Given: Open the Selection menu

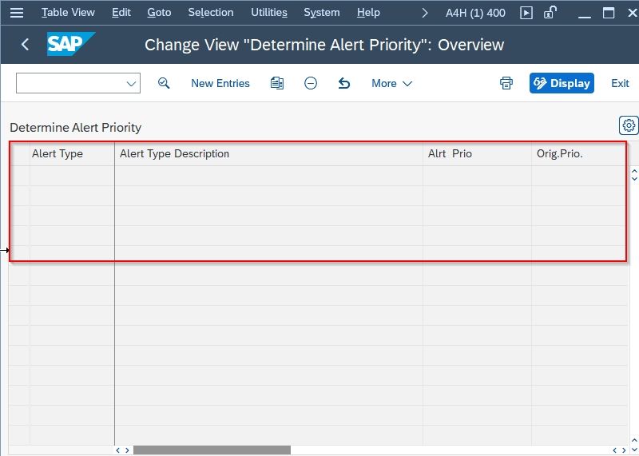Looking at the screenshot, I should 211,13.
